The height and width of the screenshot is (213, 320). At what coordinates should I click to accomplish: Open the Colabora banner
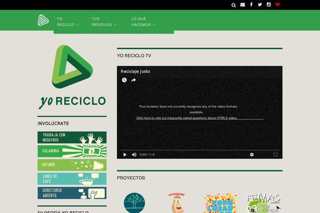[x=72, y=151]
